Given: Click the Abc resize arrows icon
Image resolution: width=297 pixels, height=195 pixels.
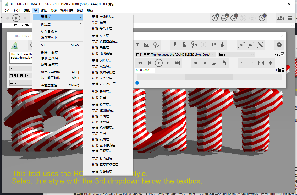Looking at the screenshot, I should pyautogui.click(x=241, y=45).
